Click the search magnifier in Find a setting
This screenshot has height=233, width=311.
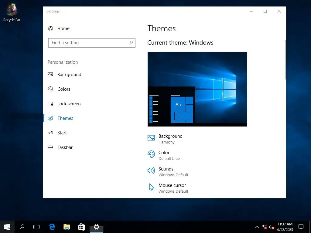click(131, 42)
